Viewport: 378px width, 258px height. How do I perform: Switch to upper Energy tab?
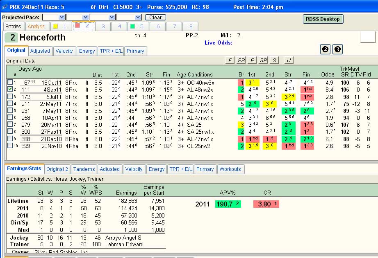click(x=87, y=51)
